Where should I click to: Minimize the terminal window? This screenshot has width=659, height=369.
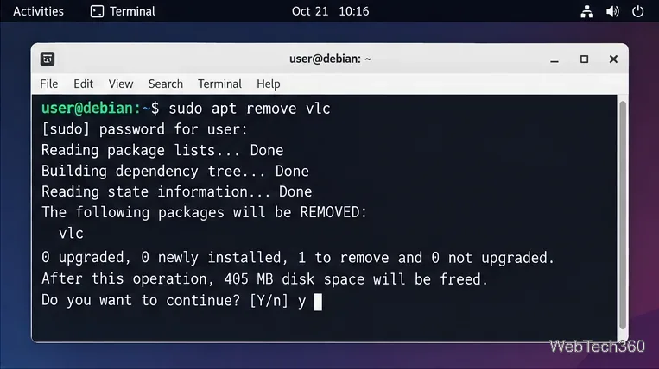554,59
